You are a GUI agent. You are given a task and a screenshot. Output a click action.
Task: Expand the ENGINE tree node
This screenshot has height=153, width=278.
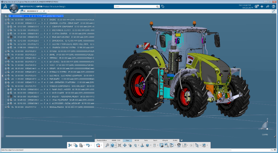[x=6, y=20]
